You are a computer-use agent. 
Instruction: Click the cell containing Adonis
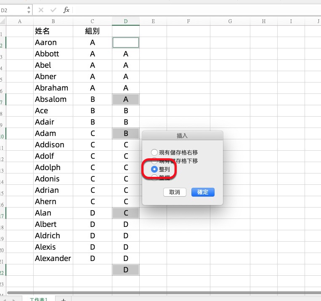click(x=53, y=179)
